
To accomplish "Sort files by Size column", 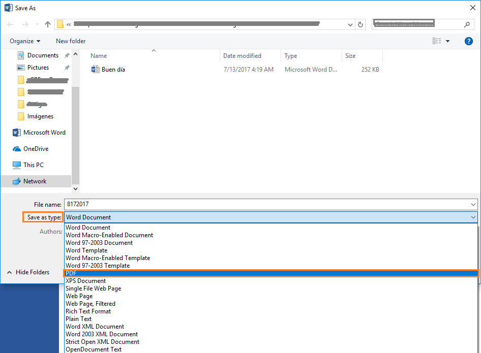I will click(350, 56).
